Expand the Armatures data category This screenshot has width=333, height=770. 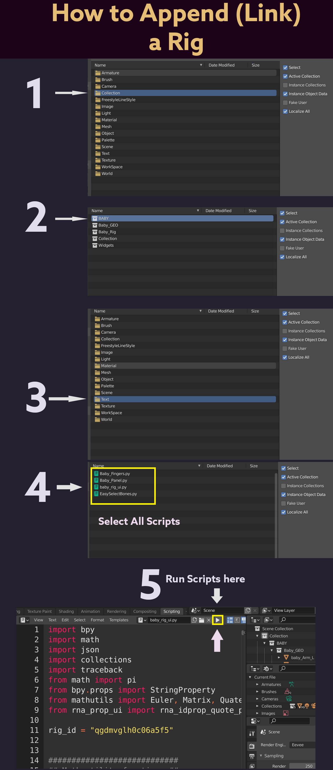[x=257, y=684]
